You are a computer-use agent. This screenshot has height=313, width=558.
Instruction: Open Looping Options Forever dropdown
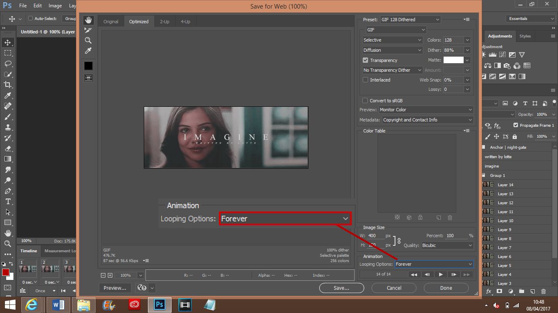(x=434, y=264)
